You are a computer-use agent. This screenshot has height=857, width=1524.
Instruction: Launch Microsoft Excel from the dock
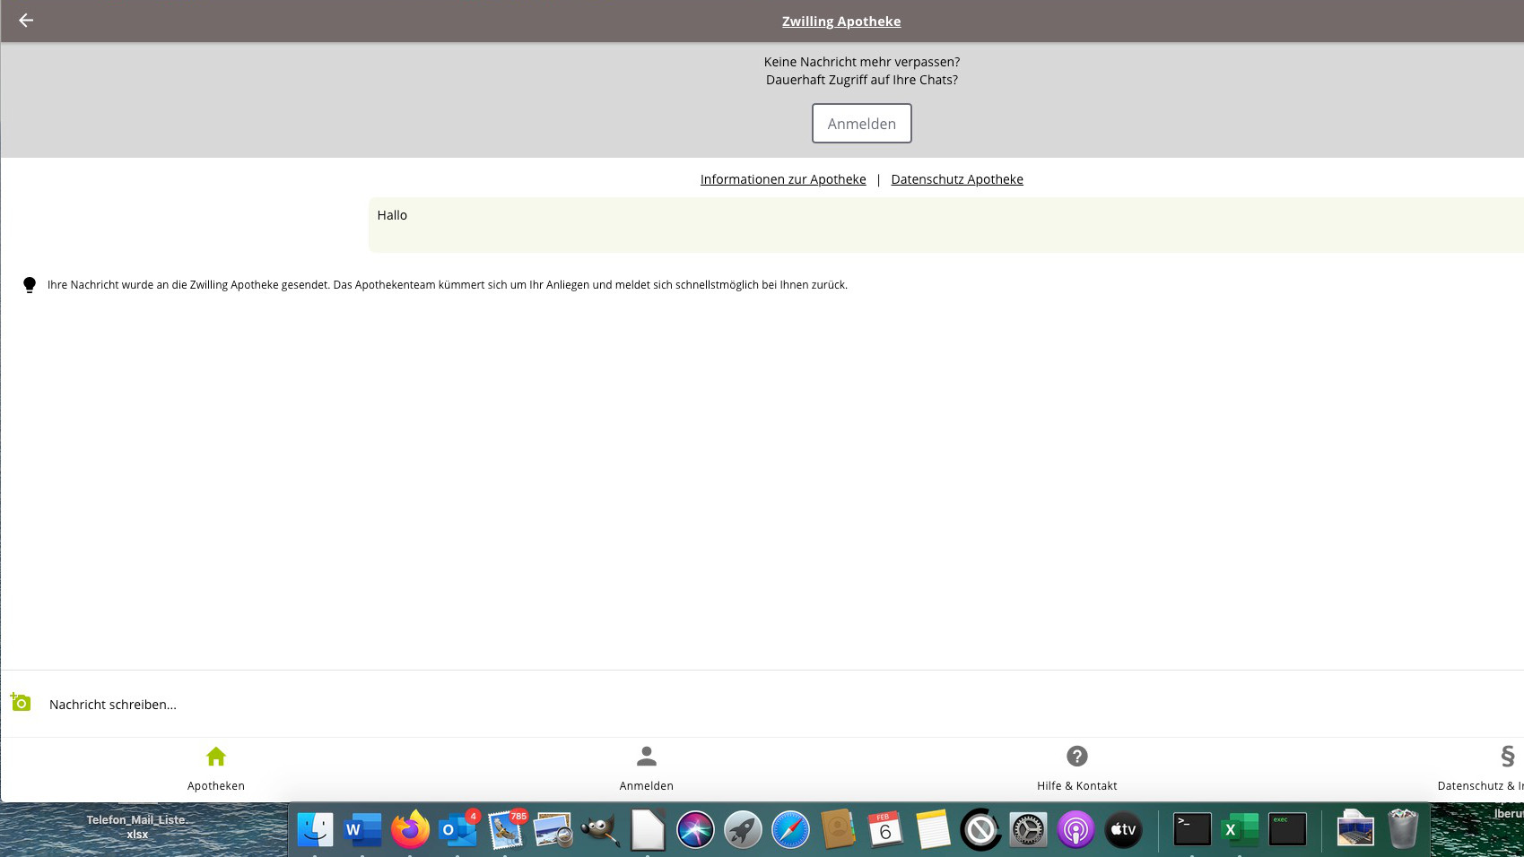pyautogui.click(x=1240, y=829)
